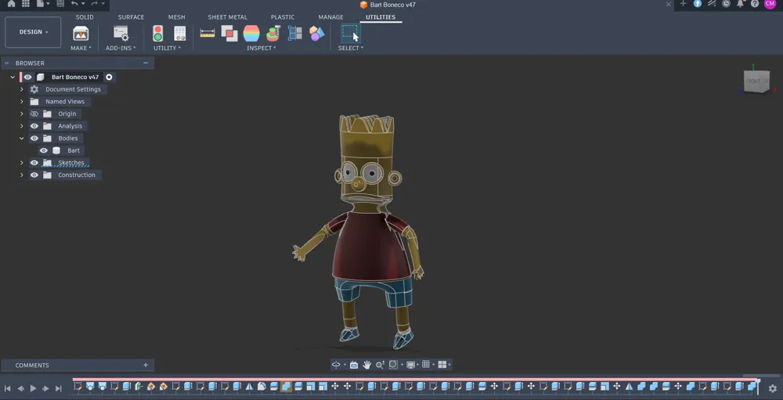Image resolution: width=783 pixels, height=400 pixels.
Task: Click the traffic light utility icon
Action: 158,34
